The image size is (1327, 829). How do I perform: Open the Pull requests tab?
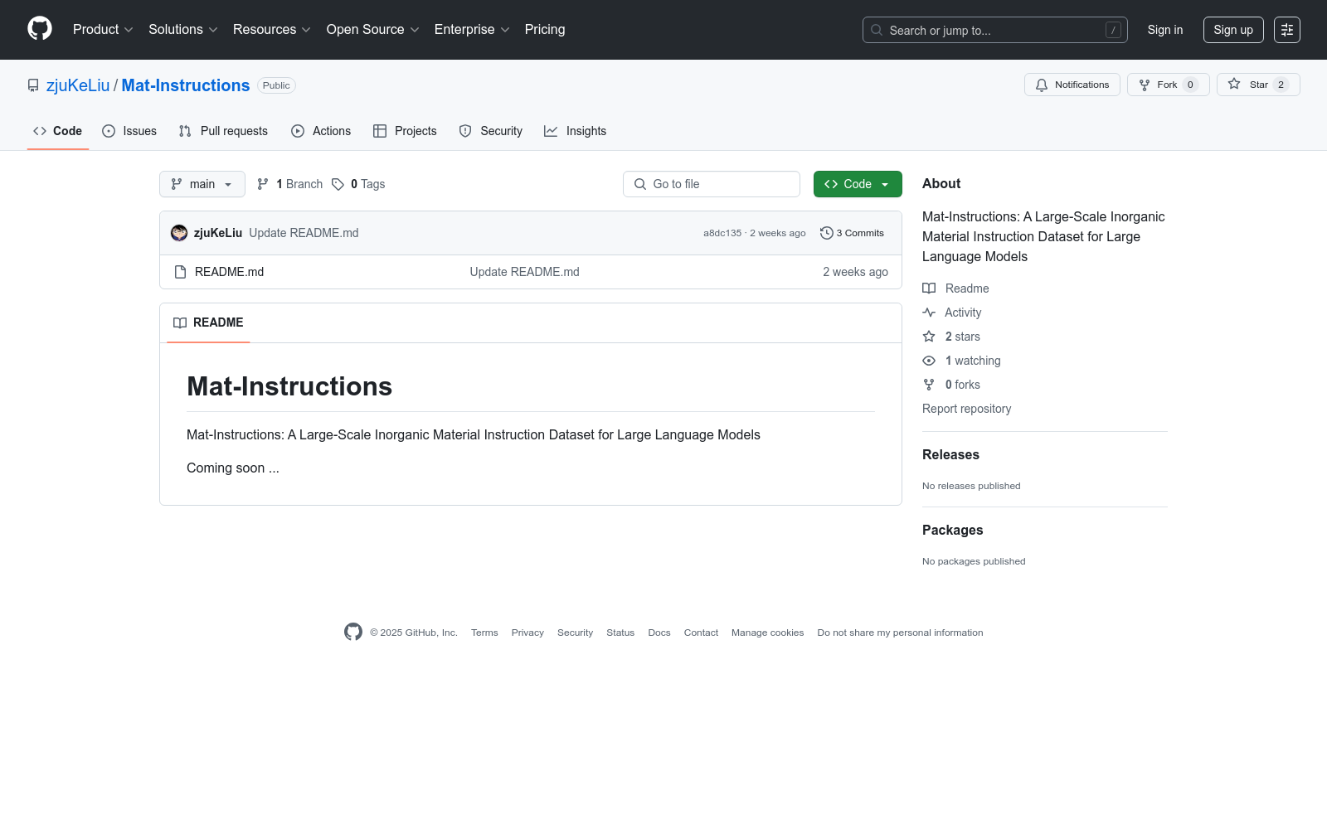(223, 131)
